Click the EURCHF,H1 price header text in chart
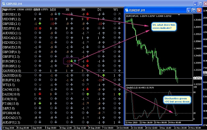 (149, 16)
